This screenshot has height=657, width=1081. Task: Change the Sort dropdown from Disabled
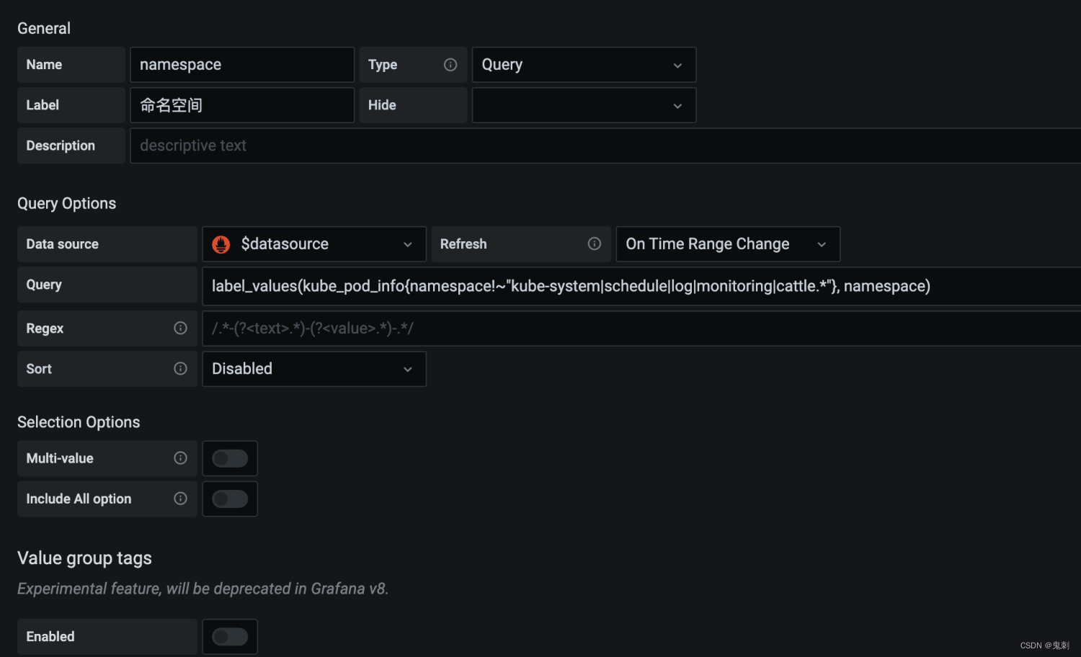313,368
